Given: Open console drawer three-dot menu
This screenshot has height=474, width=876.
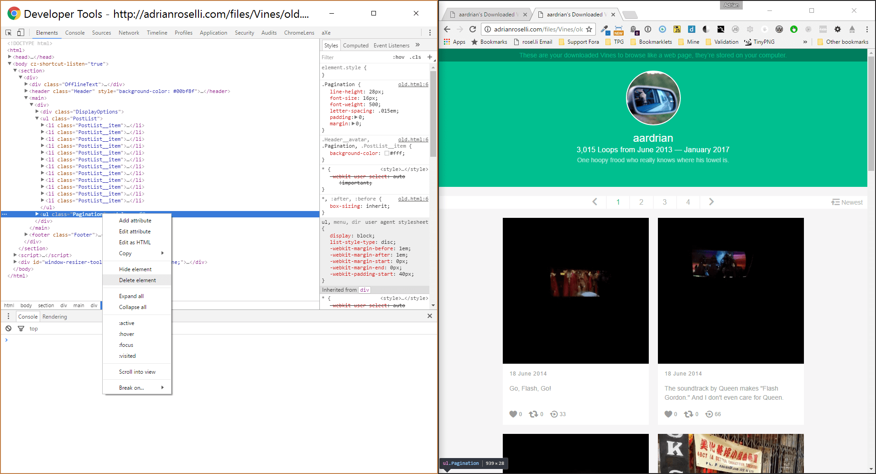Looking at the screenshot, I should 8,316.
